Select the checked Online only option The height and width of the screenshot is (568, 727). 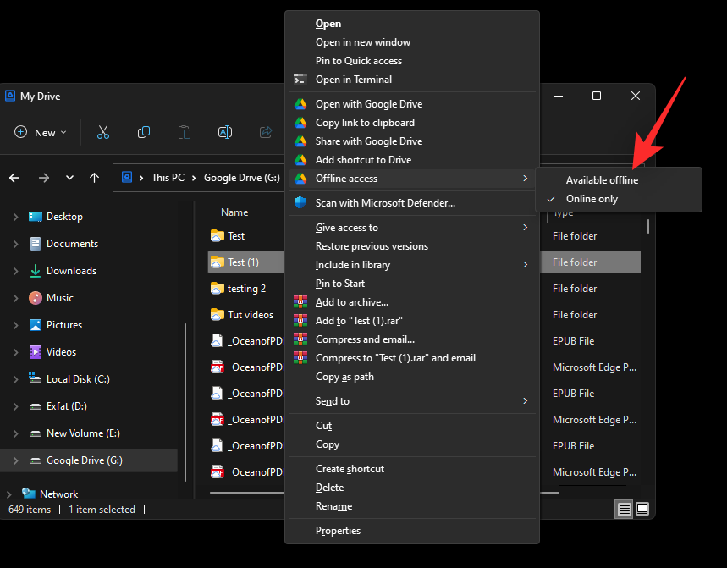click(618, 199)
